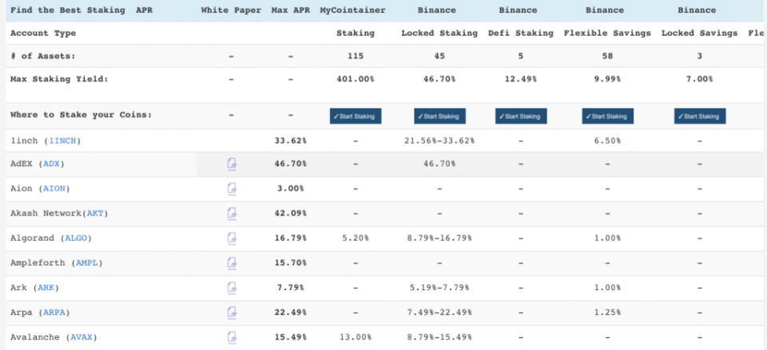Follow the ALGO ticker link
767x350 pixels.
tap(72, 238)
